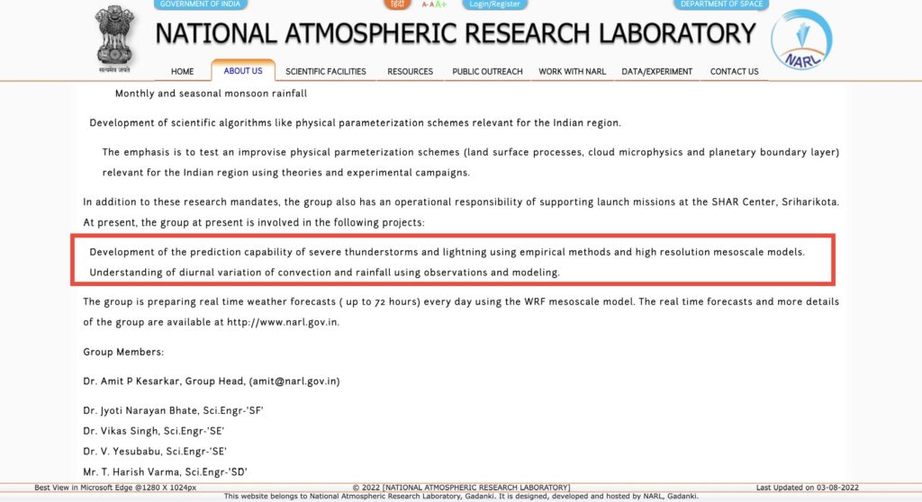Click the NARL circular logo

801,40
